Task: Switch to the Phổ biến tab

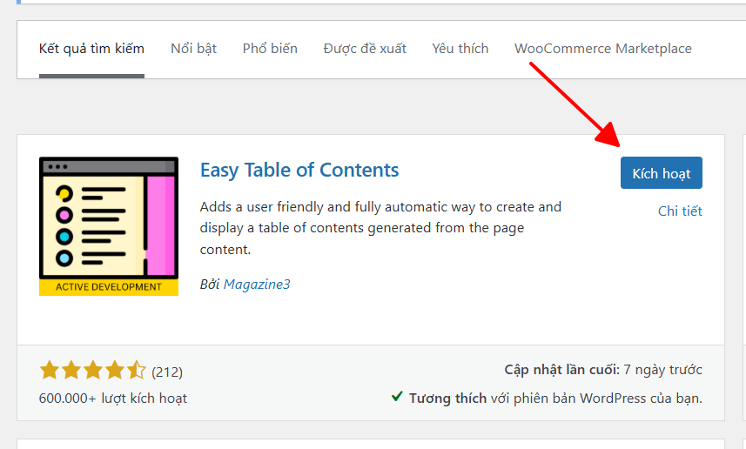Action: click(x=270, y=49)
